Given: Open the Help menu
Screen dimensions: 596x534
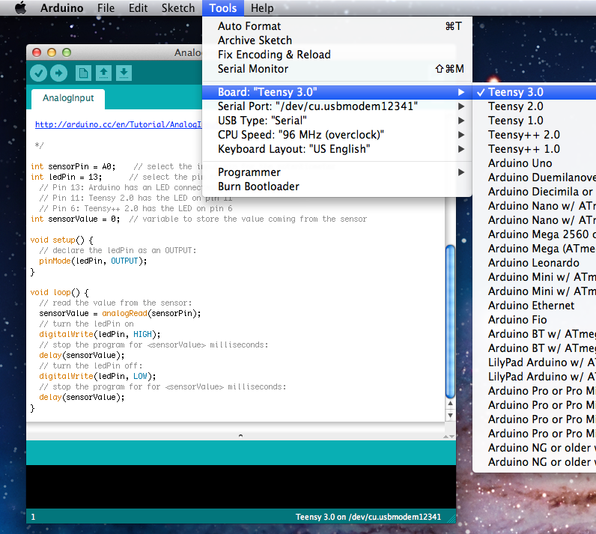Looking at the screenshot, I should (262, 8).
